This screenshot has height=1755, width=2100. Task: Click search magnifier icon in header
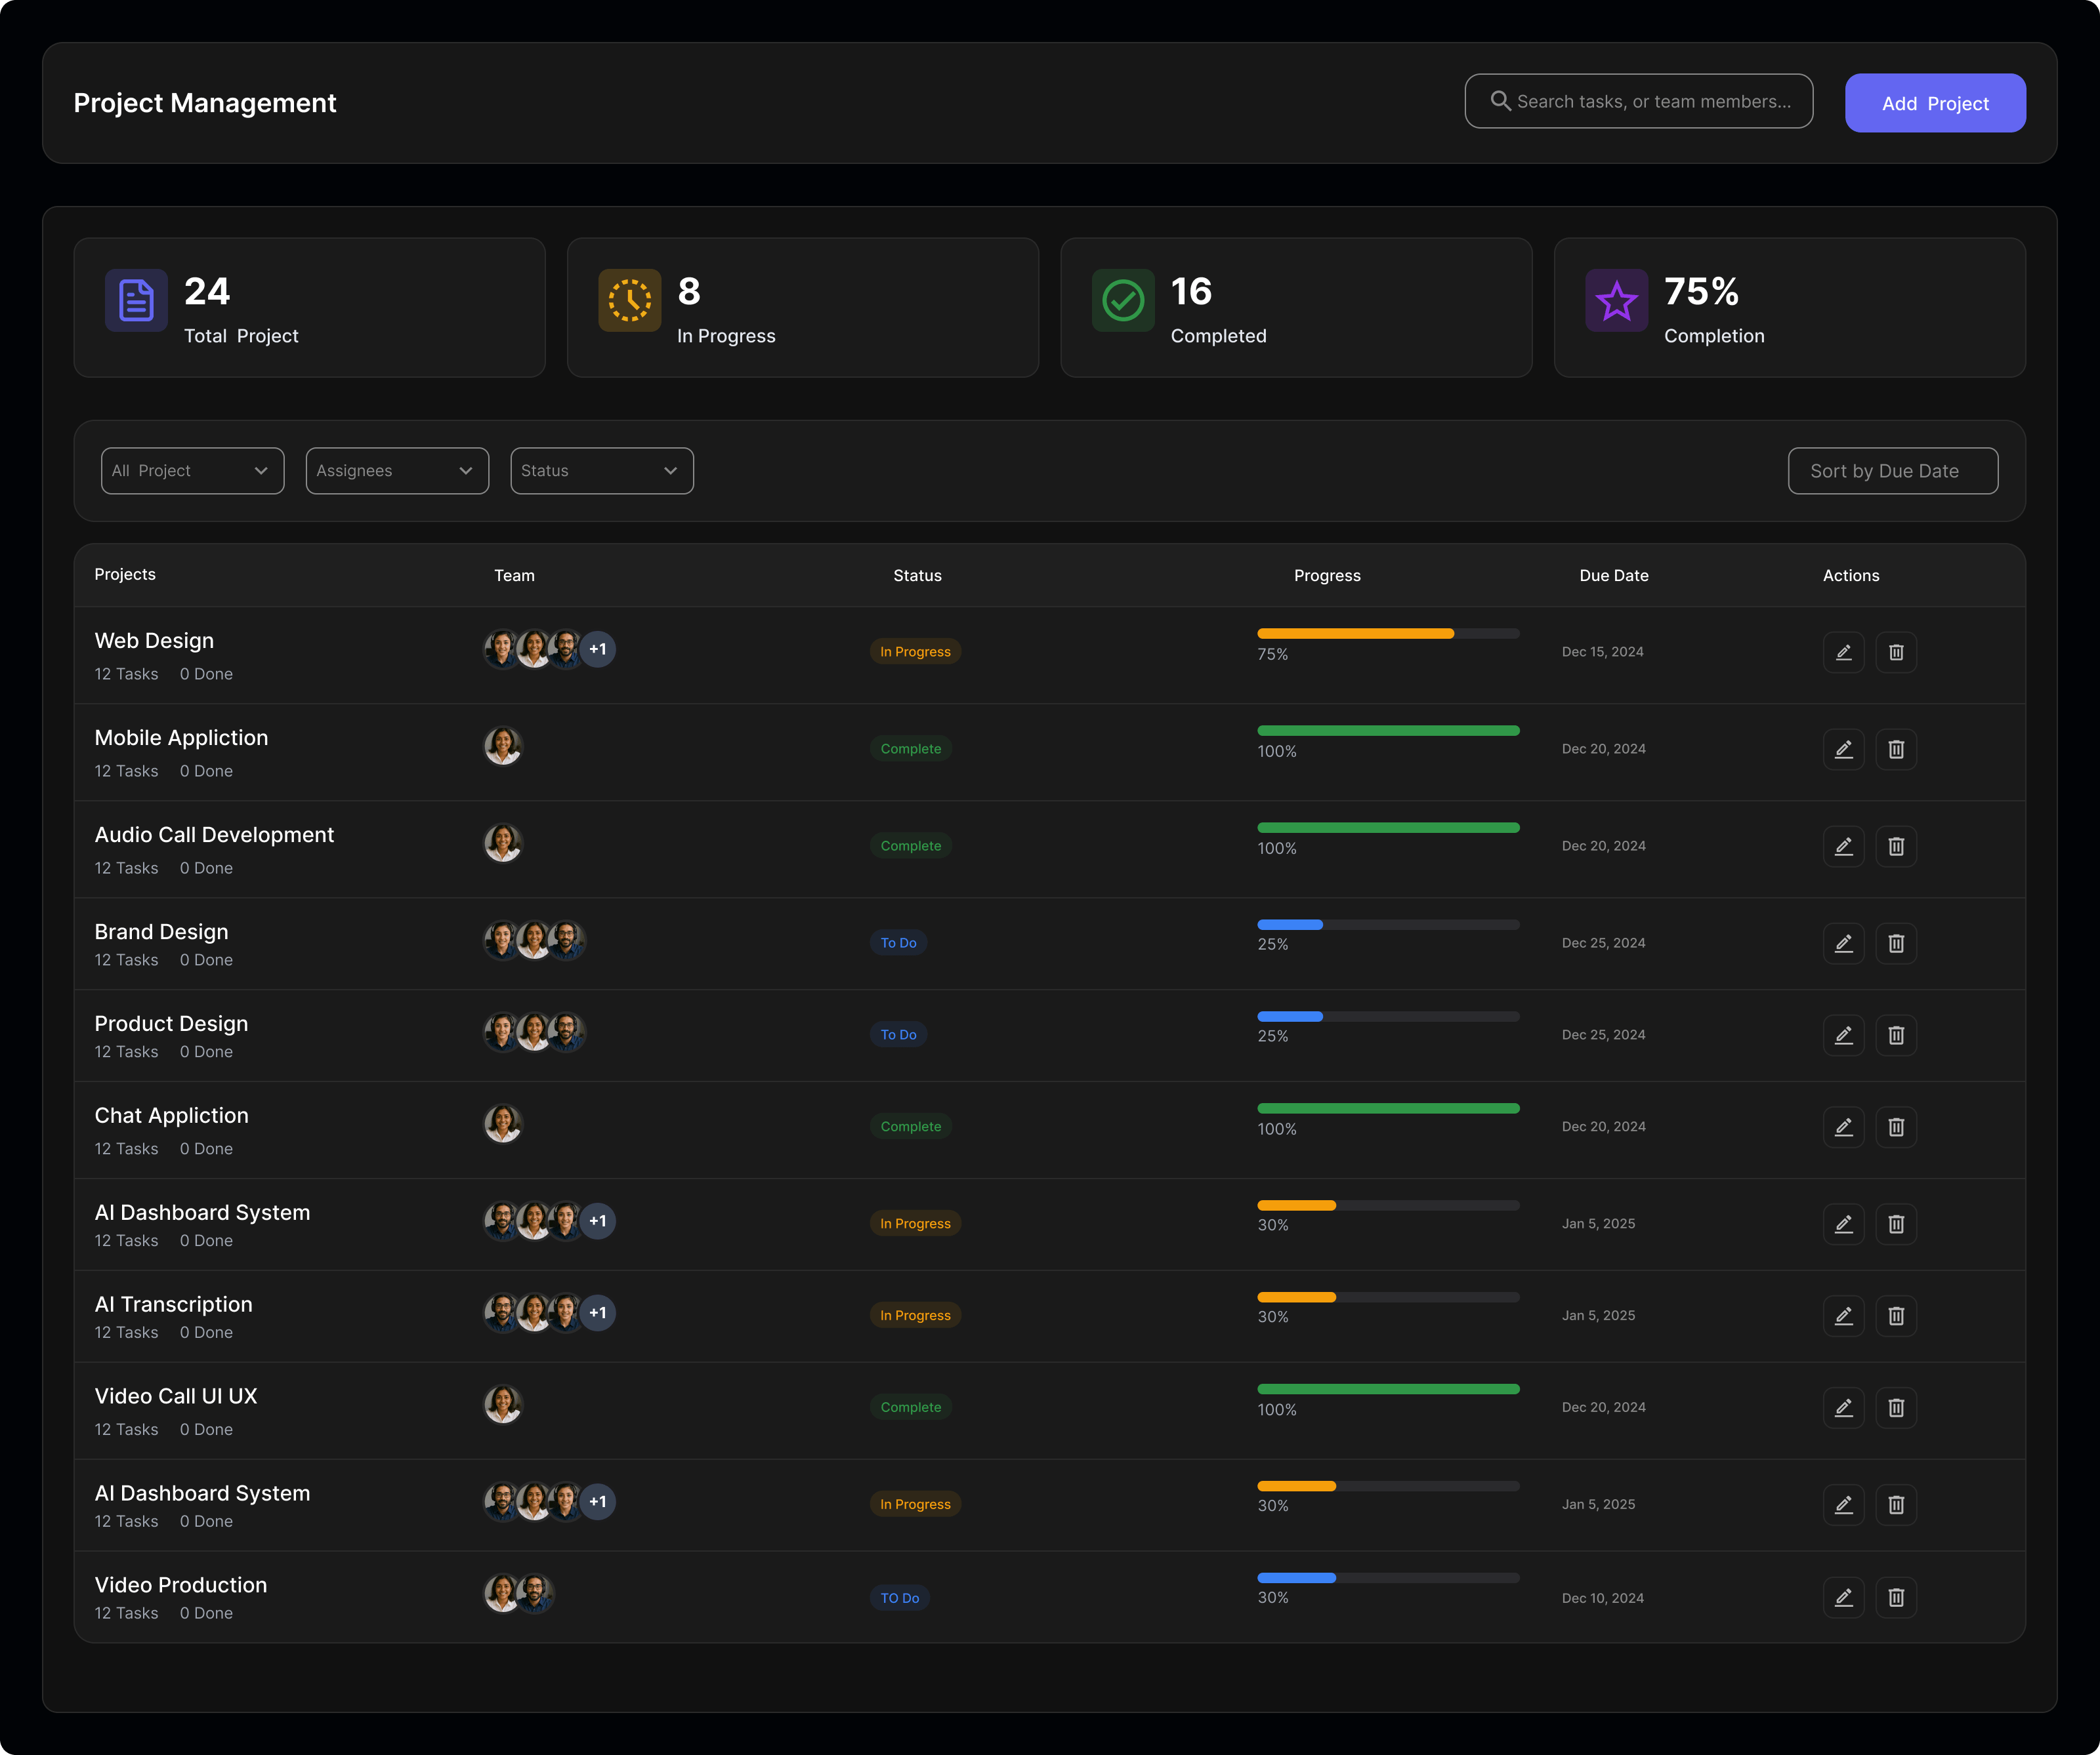1500,101
